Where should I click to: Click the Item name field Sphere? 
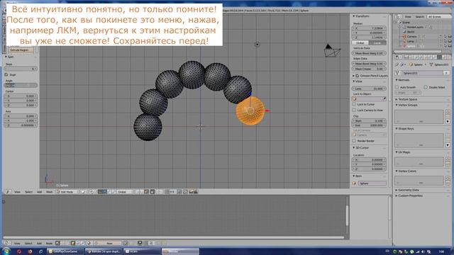tap(372, 183)
